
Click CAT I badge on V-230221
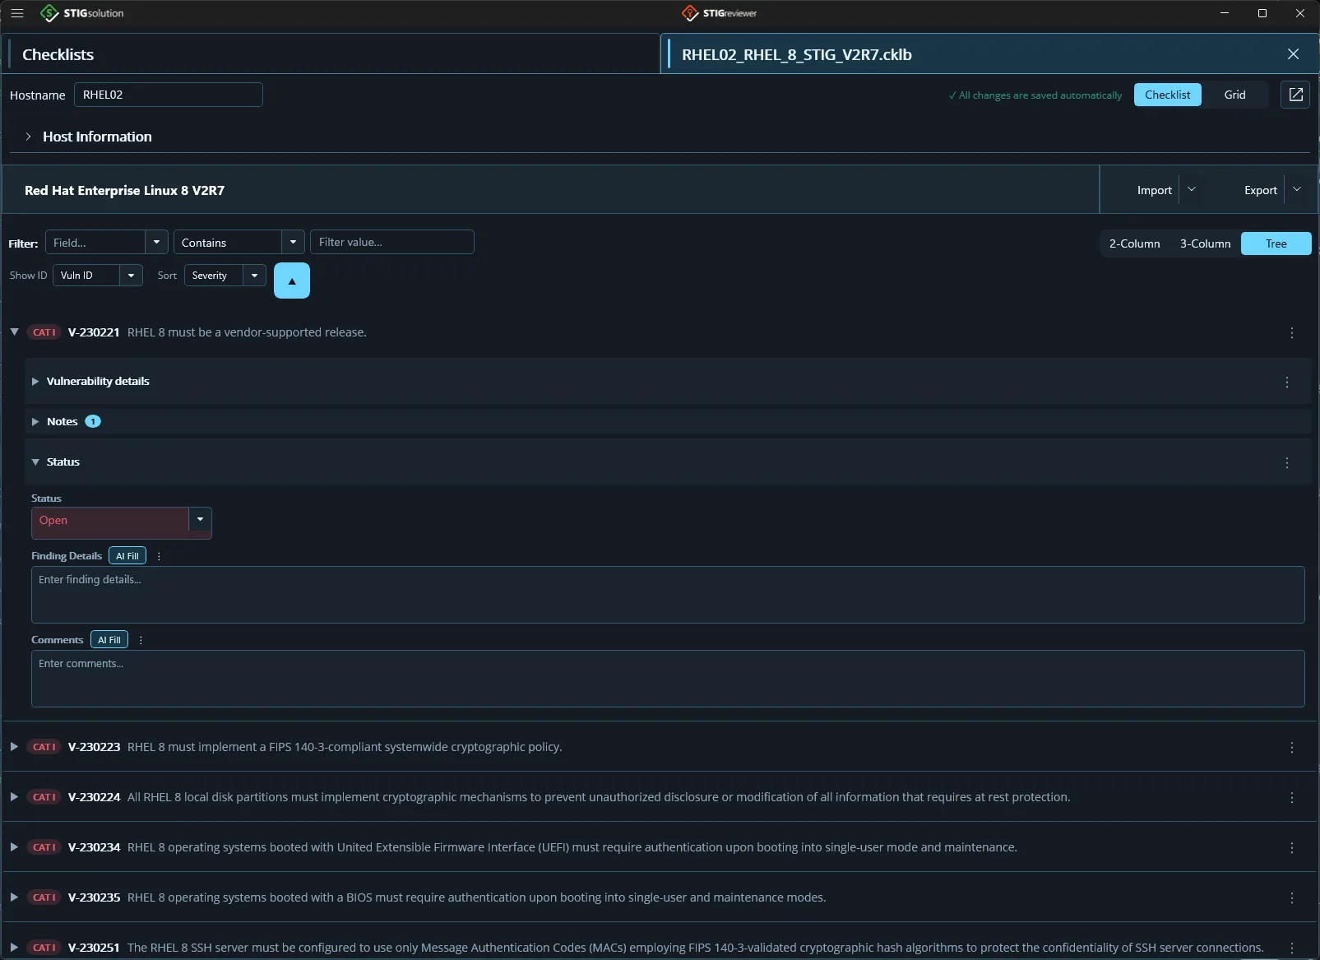44,332
